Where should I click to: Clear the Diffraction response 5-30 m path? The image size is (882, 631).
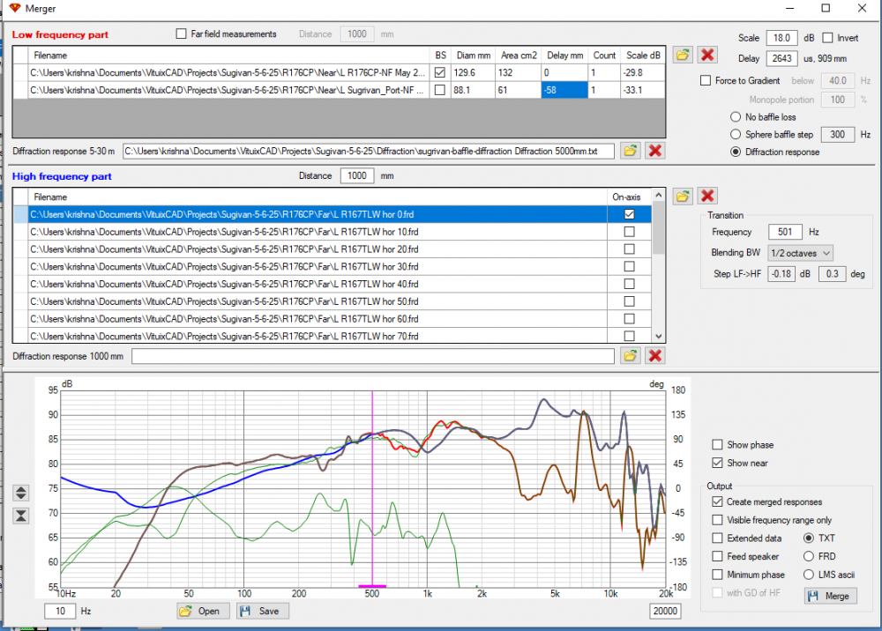(x=655, y=151)
